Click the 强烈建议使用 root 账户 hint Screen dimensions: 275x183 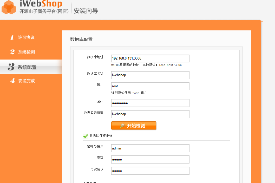coord(129,93)
